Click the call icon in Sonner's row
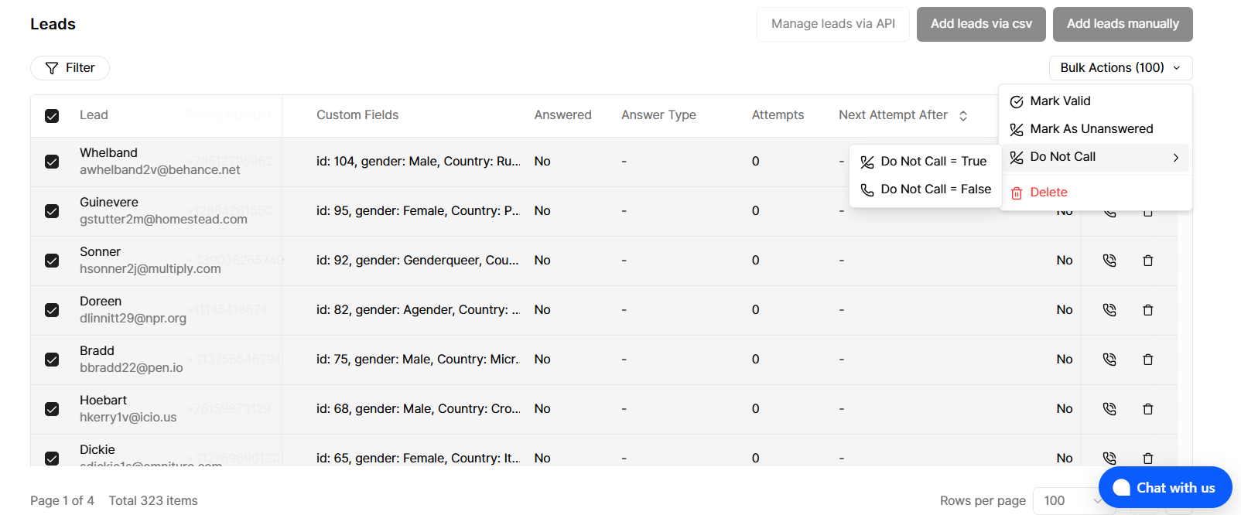This screenshot has height=515, width=1241. pyautogui.click(x=1109, y=261)
